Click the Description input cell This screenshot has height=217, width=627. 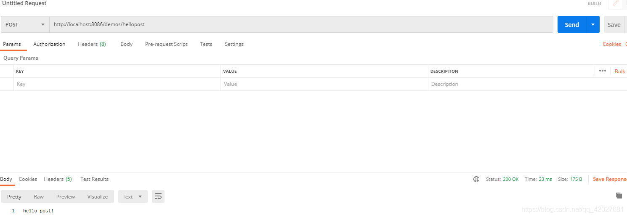(527, 84)
